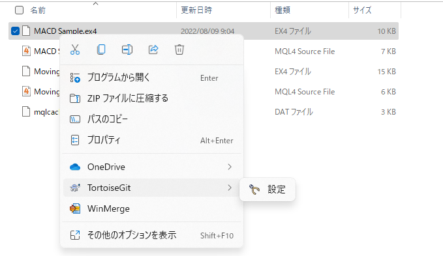Click the file icon of 15 KB EX4 file
The width and height of the screenshot is (443, 256).
pyautogui.click(x=26, y=72)
